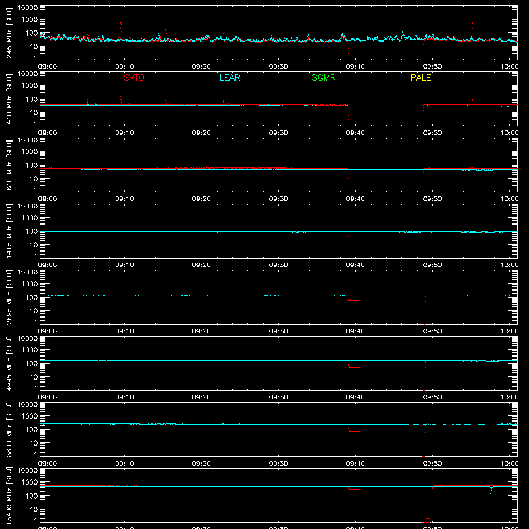
Task: Click 09:30 label under the 8800 MHz plot
Action: pyautogui.click(x=278, y=464)
